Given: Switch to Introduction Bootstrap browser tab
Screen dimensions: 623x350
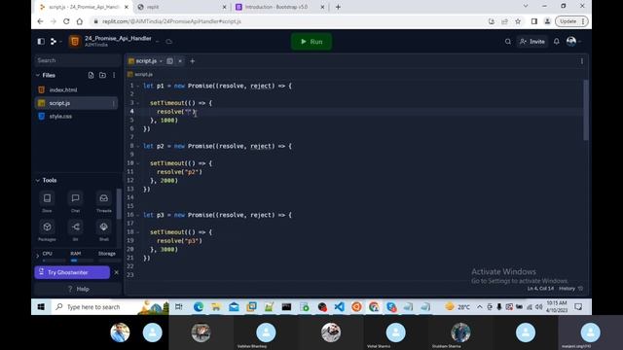Looking at the screenshot, I should tap(280, 7).
